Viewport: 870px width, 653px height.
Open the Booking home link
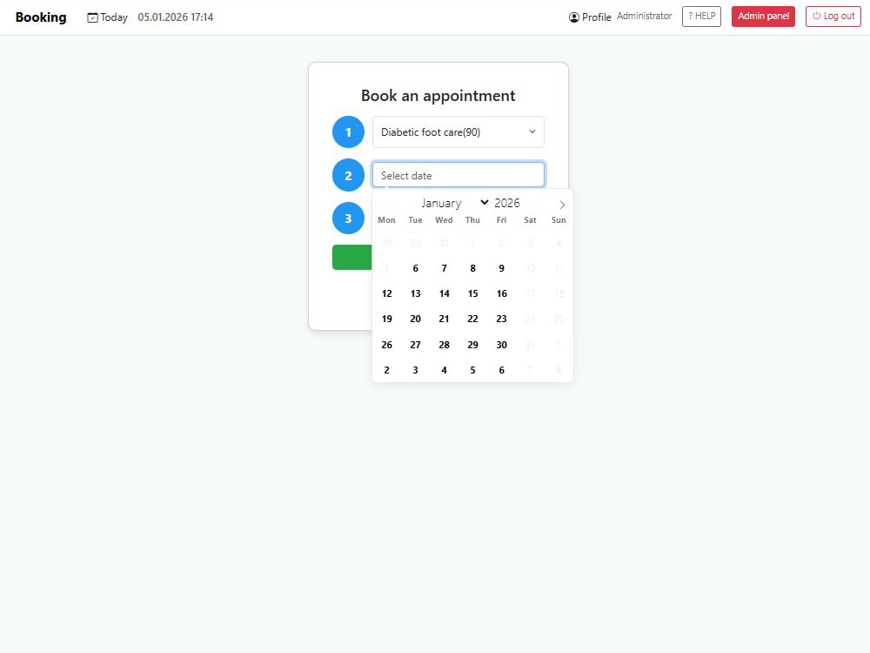click(41, 17)
